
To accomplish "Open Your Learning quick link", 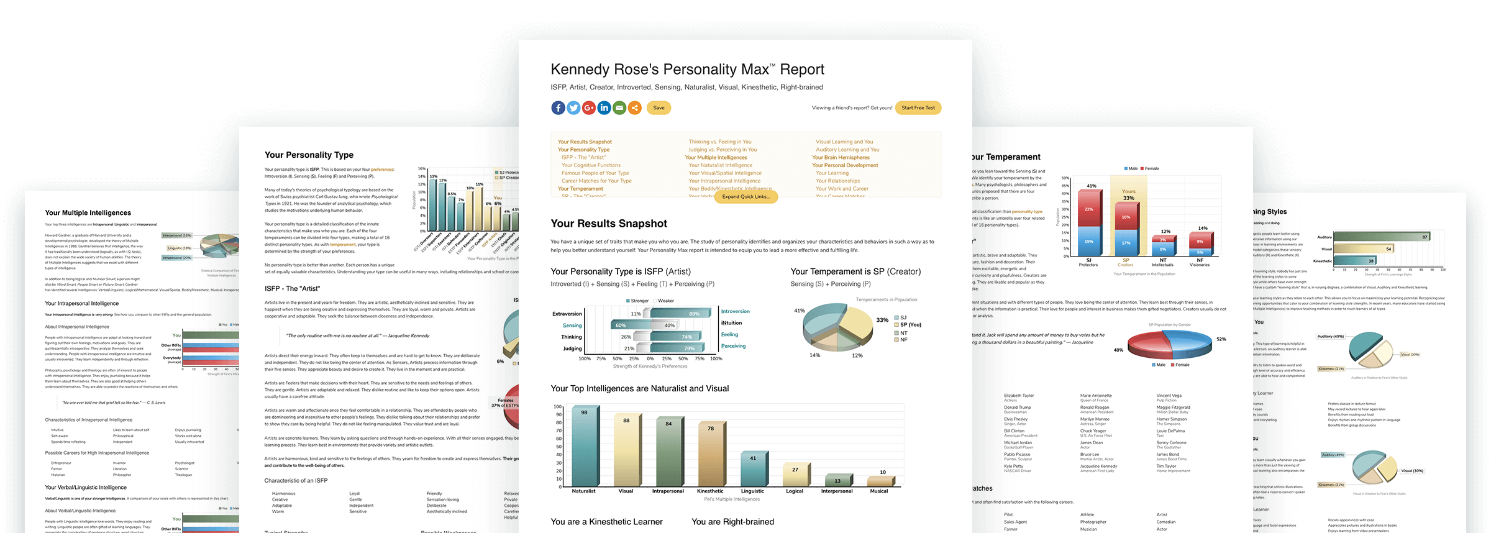I will (x=832, y=173).
